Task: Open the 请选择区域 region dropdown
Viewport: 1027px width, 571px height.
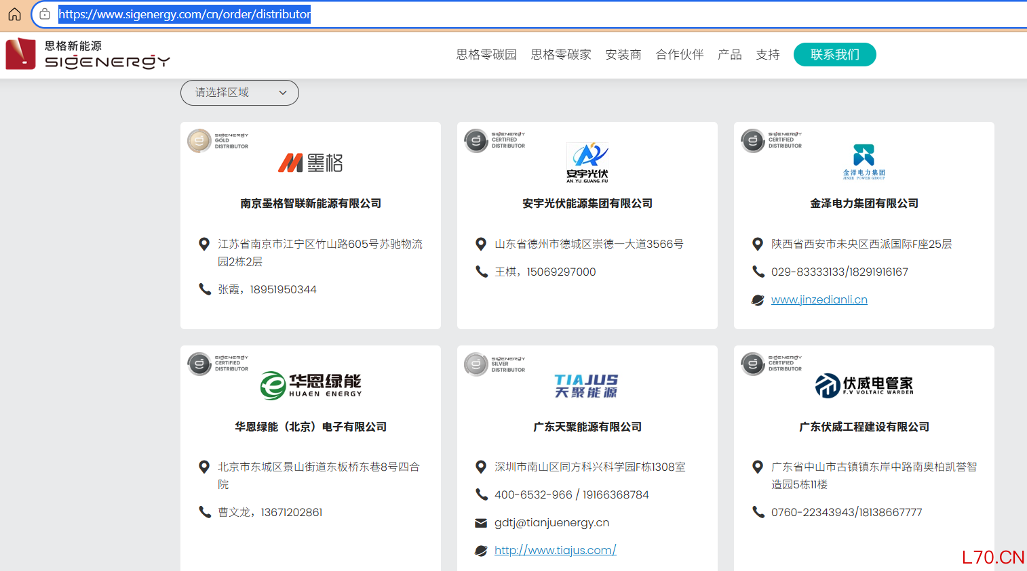Action: click(239, 93)
